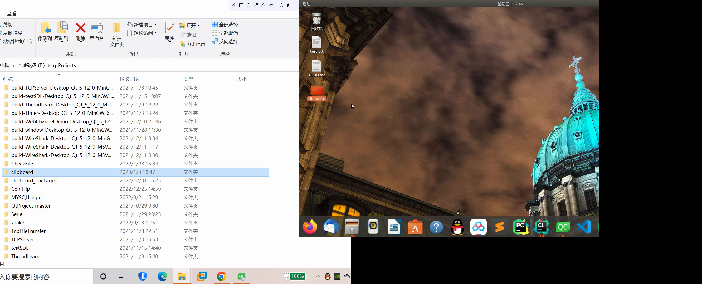Screen dimensions: 702x284
Task: Open Firefox in the Ubuntu dock
Action: tap(310, 227)
